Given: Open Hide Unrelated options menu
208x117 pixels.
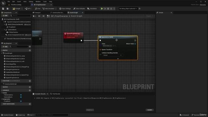Looking at the screenshot, I should pyautogui.click(x=56, y=9).
